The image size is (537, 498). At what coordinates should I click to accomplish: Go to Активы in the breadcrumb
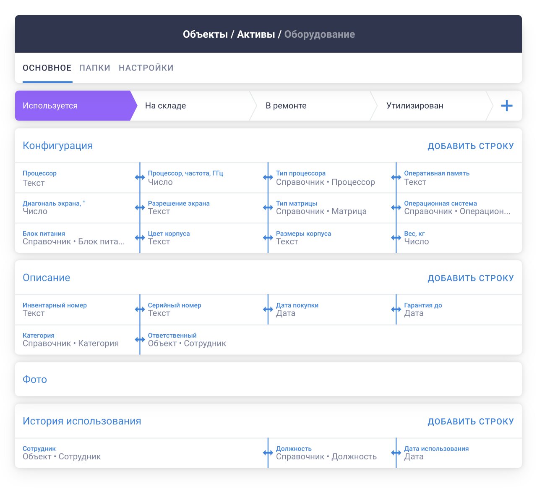[256, 34]
